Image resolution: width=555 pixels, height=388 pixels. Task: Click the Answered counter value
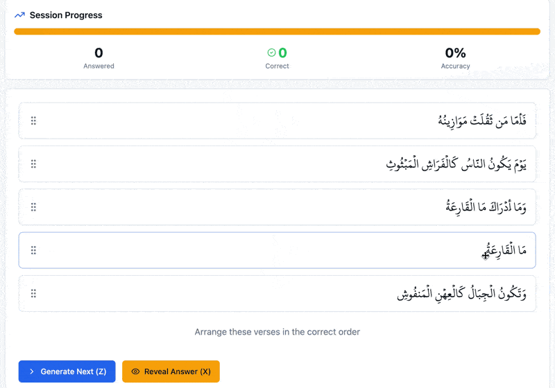tap(99, 53)
